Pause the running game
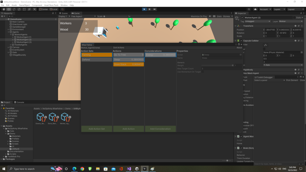The height and width of the screenshot is (172, 306). point(149,9)
